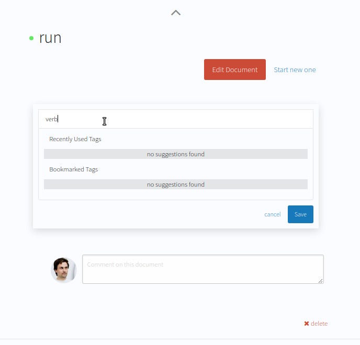Open the user avatar photo
Viewport: 360px width, 345px height.
(64, 270)
